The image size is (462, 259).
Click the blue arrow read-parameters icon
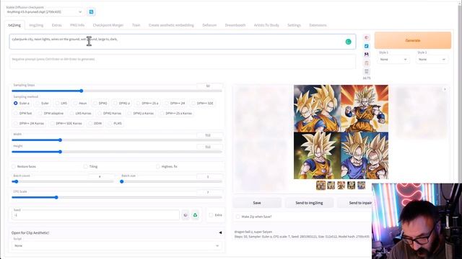click(366, 46)
